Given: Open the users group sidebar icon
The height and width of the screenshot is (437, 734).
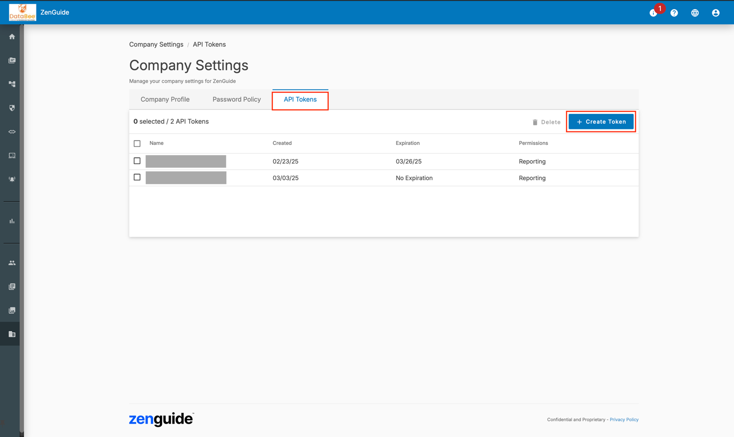Looking at the screenshot, I should click(x=12, y=263).
